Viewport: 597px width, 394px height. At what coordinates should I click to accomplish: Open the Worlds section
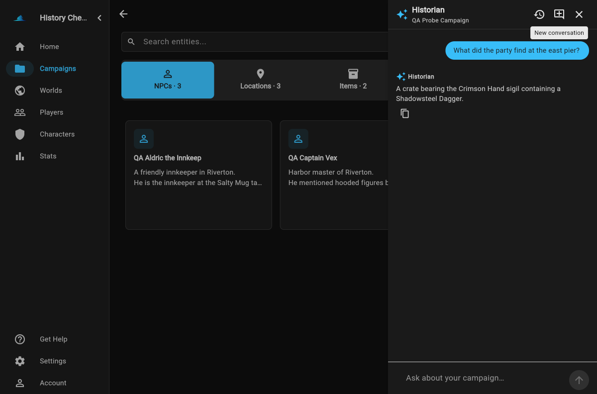click(54, 91)
